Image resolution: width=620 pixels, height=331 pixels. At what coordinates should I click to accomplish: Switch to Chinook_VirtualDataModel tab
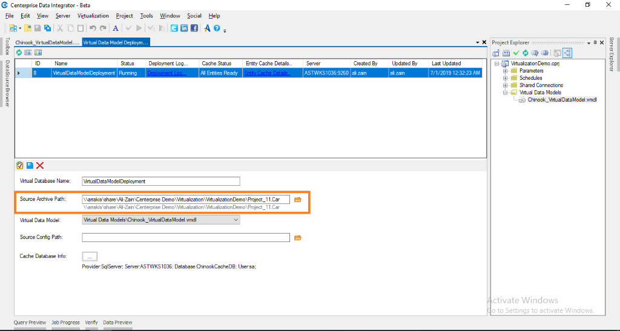(47, 43)
